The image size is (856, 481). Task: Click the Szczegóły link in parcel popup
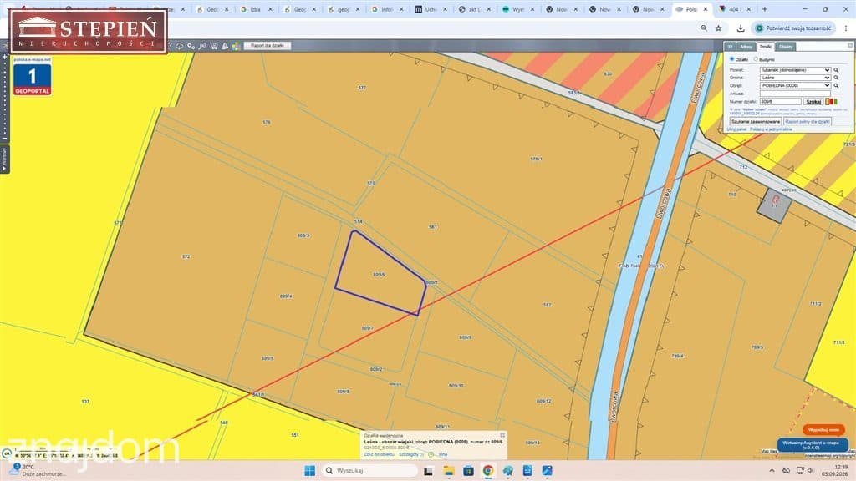(x=411, y=455)
